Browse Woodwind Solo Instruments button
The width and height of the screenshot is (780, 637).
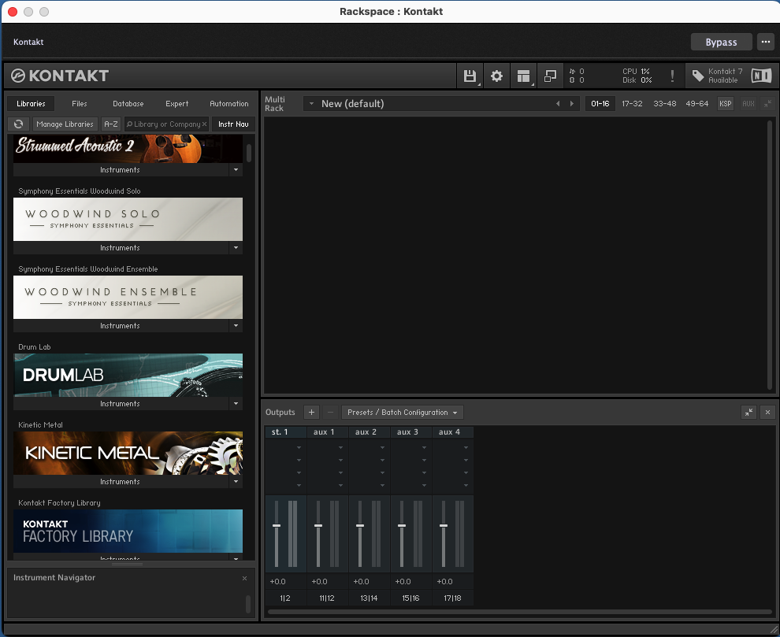coord(121,248)
